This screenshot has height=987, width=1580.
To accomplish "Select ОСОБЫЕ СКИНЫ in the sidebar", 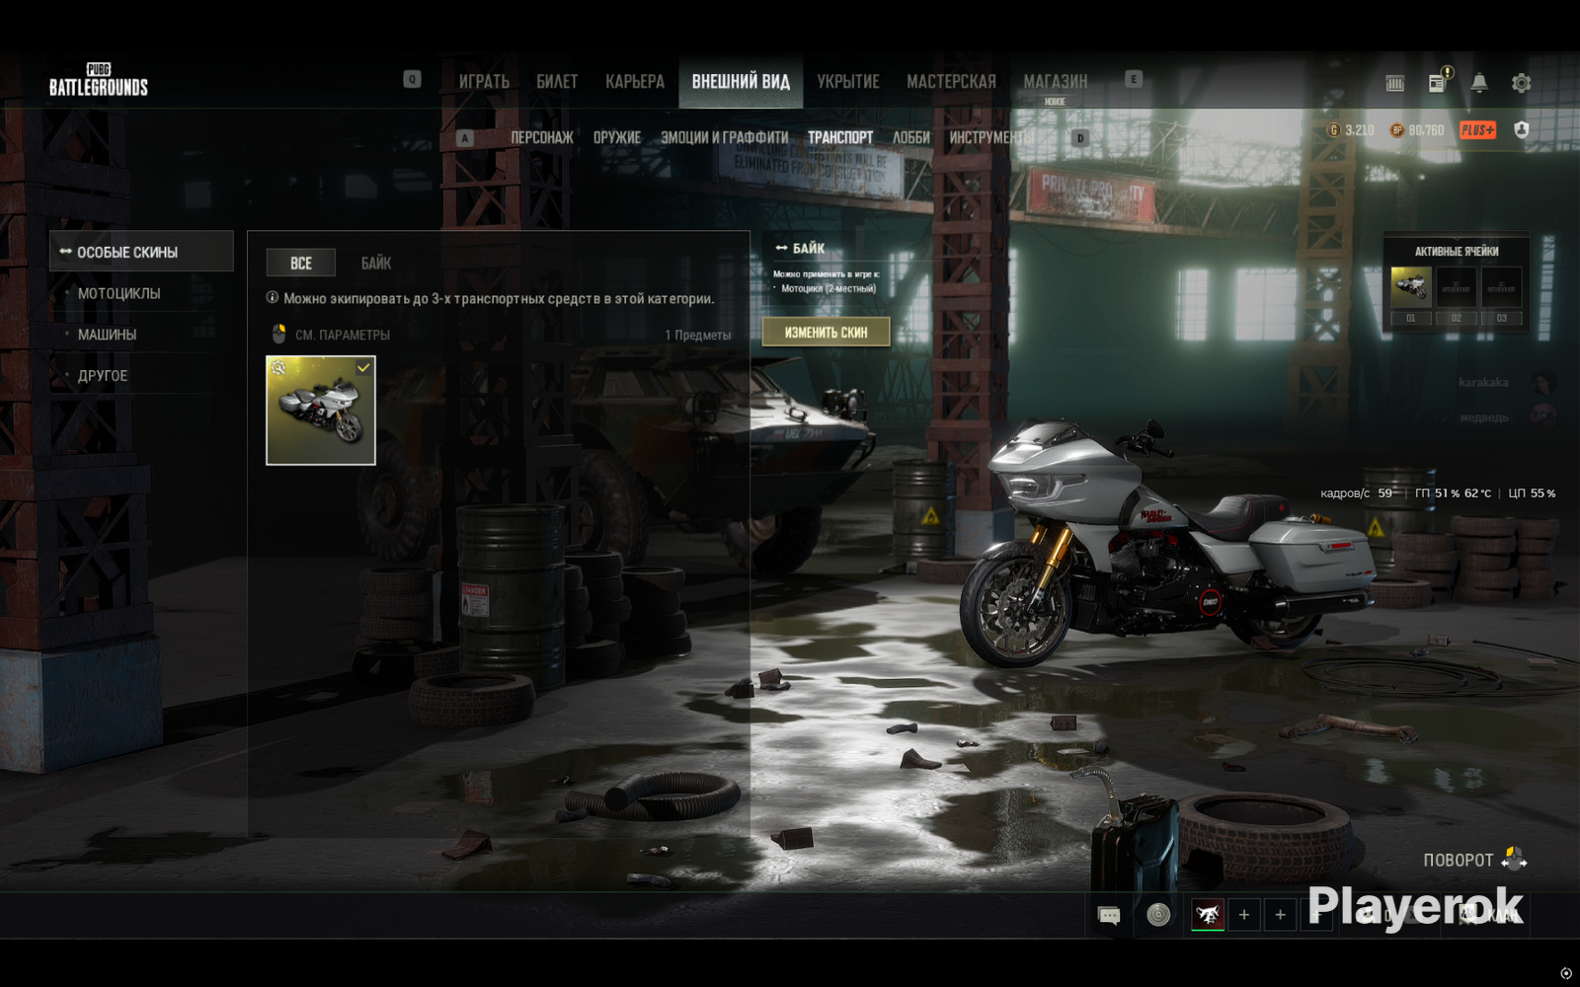I will [141, 252].
